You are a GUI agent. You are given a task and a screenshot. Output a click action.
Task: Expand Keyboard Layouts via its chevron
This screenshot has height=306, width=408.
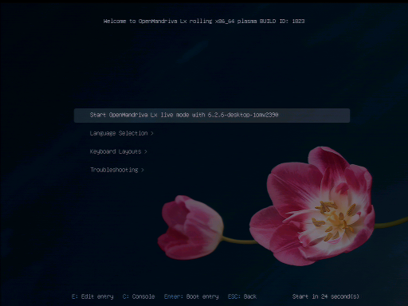point(146,151)
